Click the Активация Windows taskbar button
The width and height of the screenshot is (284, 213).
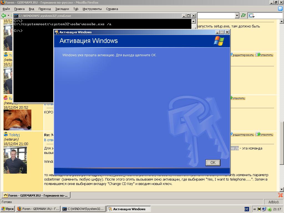tap(129, 209)
